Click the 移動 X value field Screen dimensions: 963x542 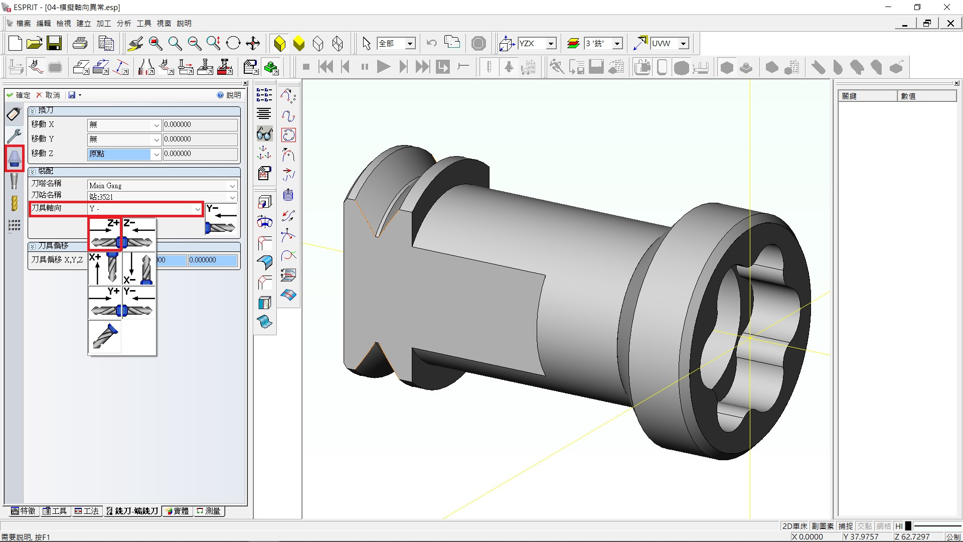pos(200,124)
